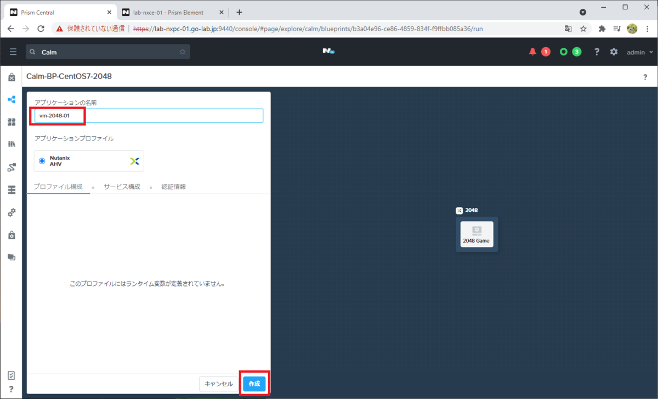Open the hamburger main menu
Viewport: 658px width, 399px height.
[13, 52]
